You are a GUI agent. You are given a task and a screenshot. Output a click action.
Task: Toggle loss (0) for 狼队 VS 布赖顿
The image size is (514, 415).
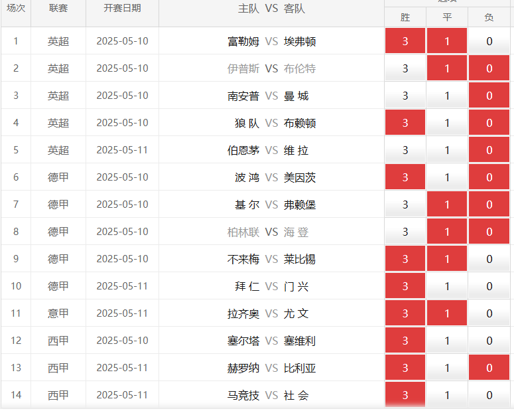(x=489, y=122)
